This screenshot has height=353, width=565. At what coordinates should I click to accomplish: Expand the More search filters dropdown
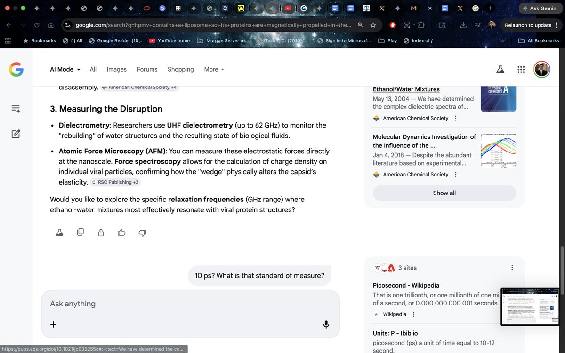[214, 69]
